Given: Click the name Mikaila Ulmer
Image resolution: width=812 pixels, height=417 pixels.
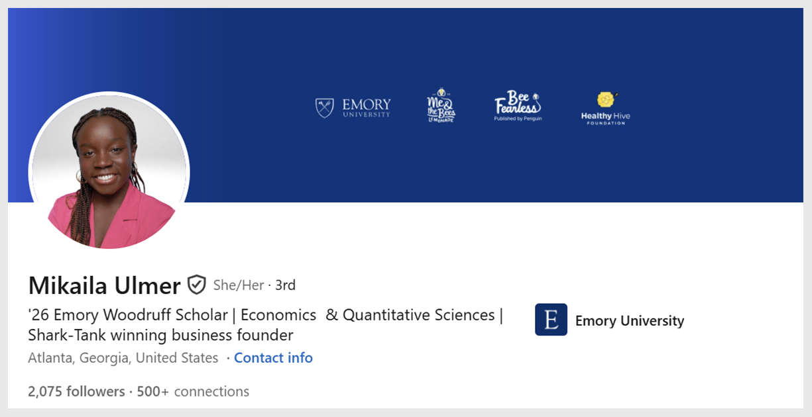Looking at the screenshot, I should point(103,285).
